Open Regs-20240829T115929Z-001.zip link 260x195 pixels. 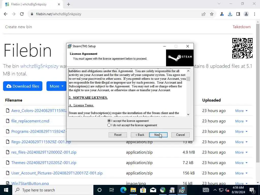tap(41, 142)
